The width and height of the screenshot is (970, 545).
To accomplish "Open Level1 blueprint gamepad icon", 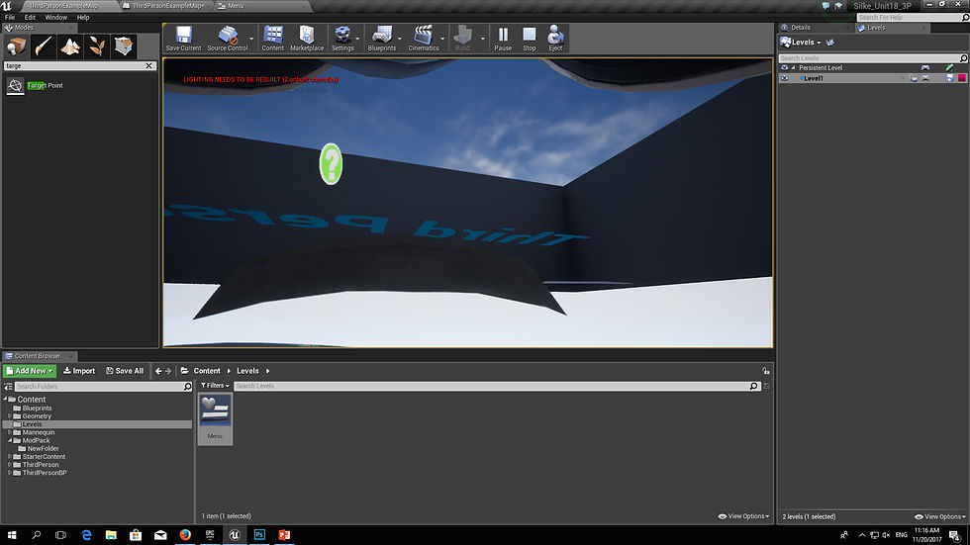I will (925, 78).
